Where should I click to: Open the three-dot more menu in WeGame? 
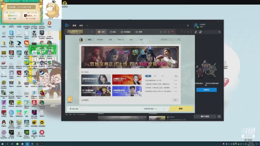(x=87, y=26)
